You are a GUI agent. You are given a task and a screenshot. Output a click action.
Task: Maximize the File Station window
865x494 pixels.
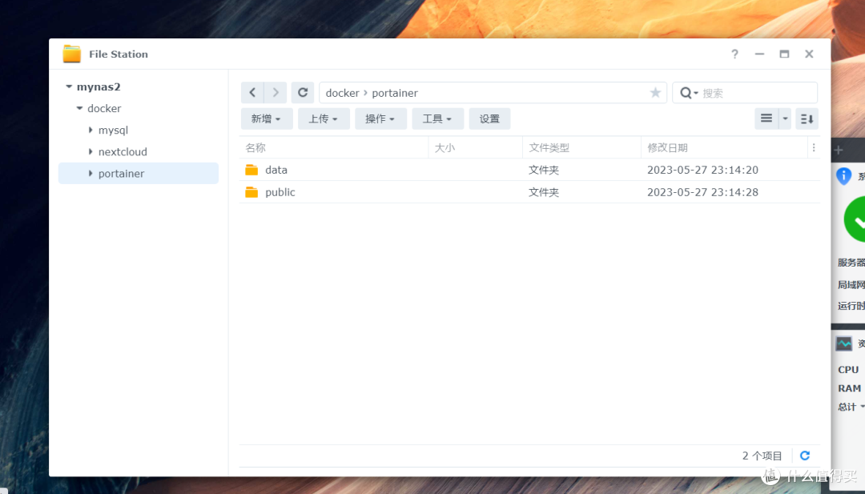coord(784,54)
